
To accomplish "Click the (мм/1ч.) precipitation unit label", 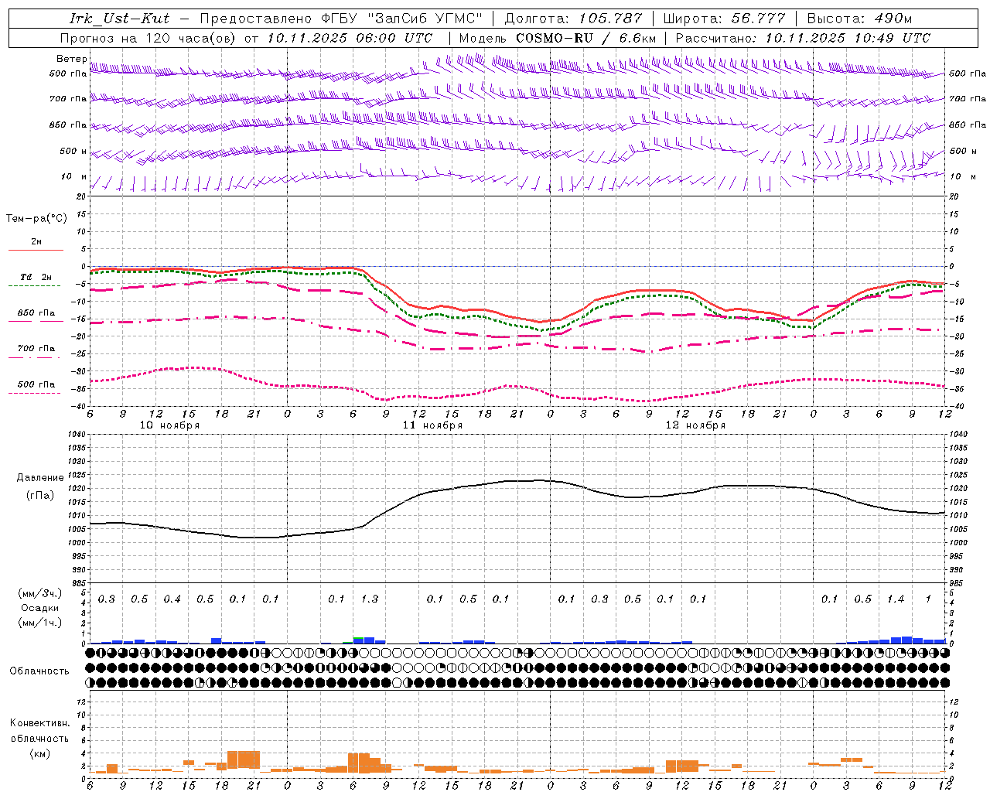I will [40, 623].
